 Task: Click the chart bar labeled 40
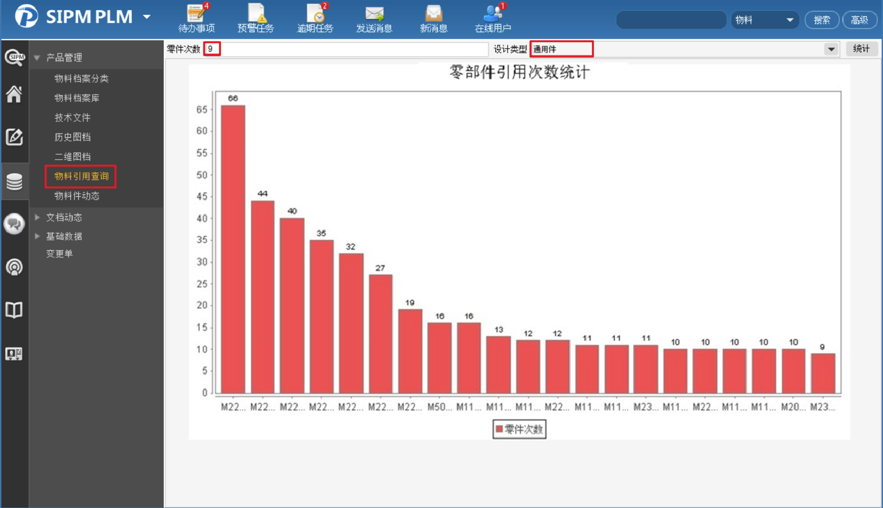tap(292, 306)
